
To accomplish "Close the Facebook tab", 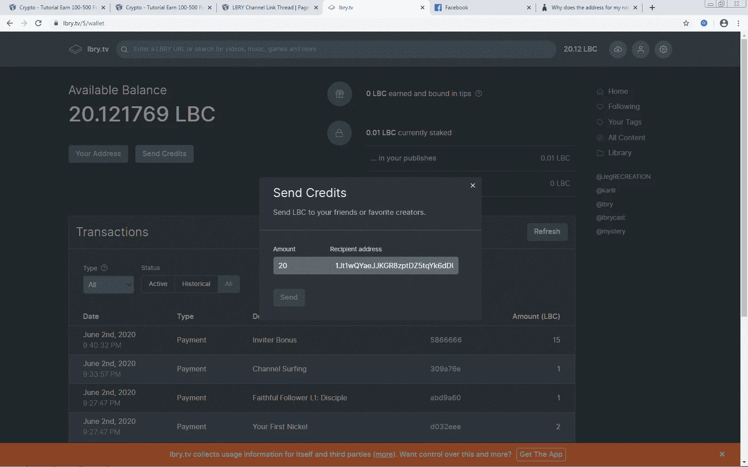I will pos(529,8).
